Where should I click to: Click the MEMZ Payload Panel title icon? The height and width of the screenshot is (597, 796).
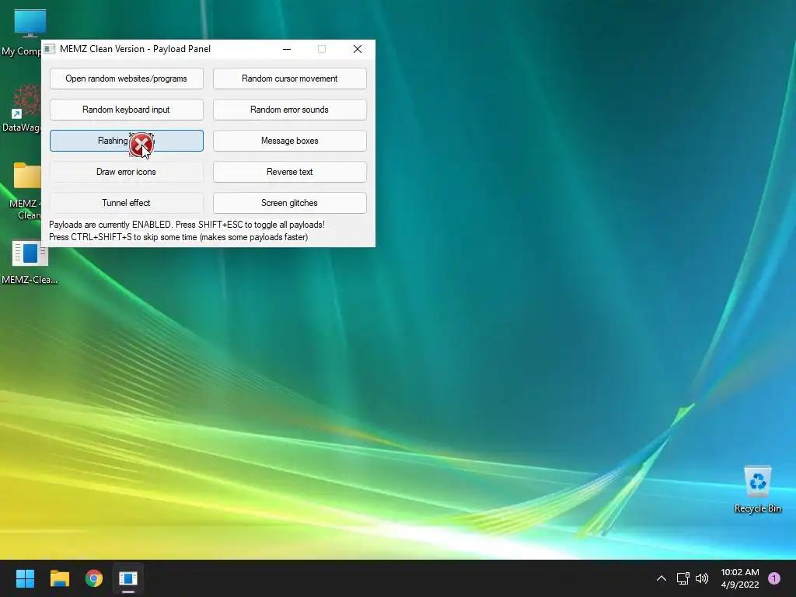[49, 49]
